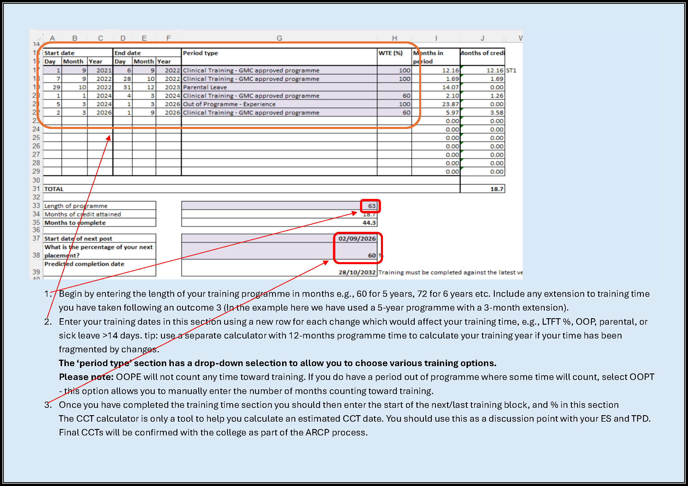Image resolution: width=688 pixels, height=486 pixels.
Task: Click row 21 WTE cell showing 100
Action: click(394, 104)
